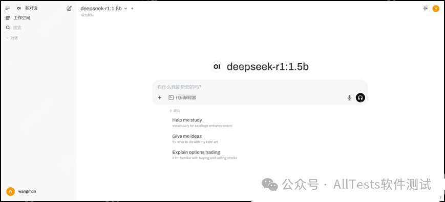Click the 新对话 new chat label

click(31, 8)
